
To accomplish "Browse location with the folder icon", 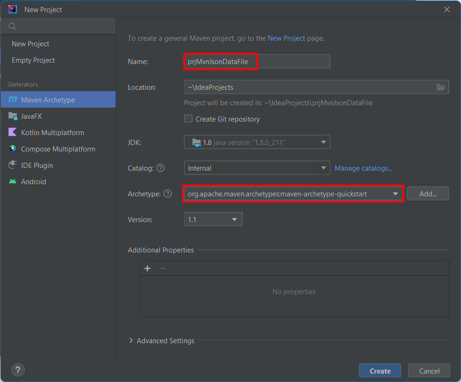I will 441,87.
